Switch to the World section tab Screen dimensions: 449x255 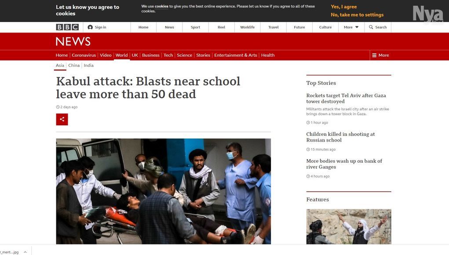coord(122,55)
